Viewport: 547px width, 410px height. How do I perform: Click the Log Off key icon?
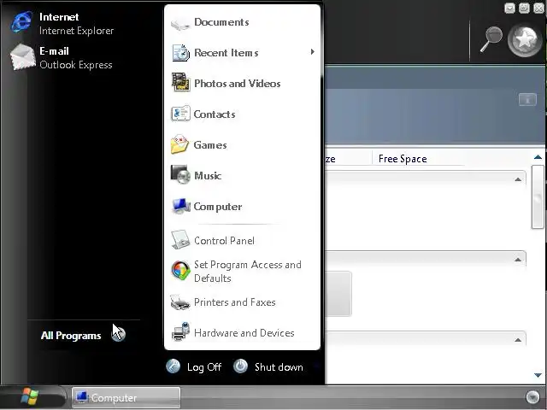(x=173, y=366)
